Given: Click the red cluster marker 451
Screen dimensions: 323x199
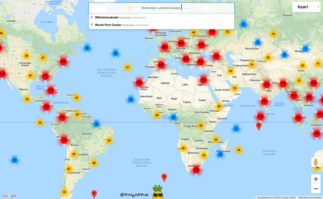Looking at the screenshot, I should (x=201, y=45).
